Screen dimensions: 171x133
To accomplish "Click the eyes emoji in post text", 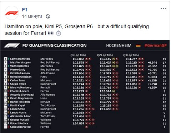I will coord(51,33).
